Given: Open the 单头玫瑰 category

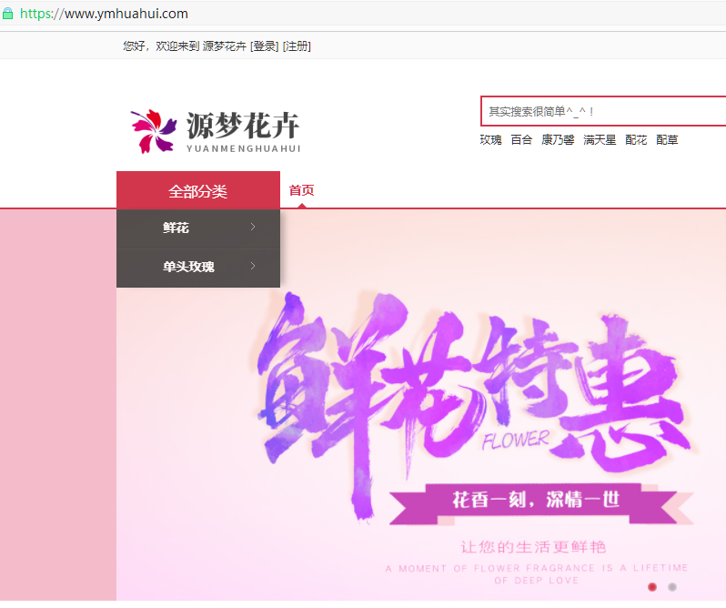Looking at the screenshot, I should pos(188,268).
